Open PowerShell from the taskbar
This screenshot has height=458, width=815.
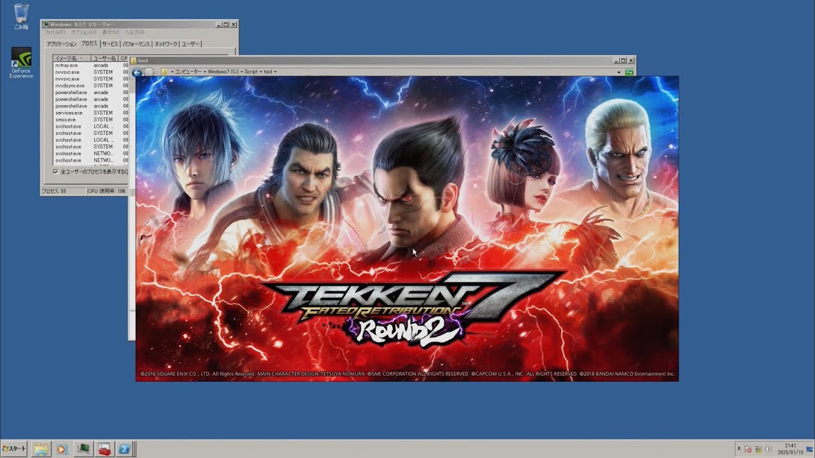coord(125,449)
